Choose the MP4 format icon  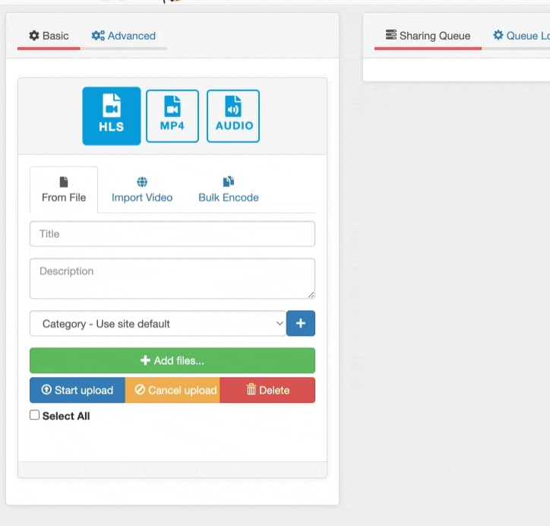(172, 116)
